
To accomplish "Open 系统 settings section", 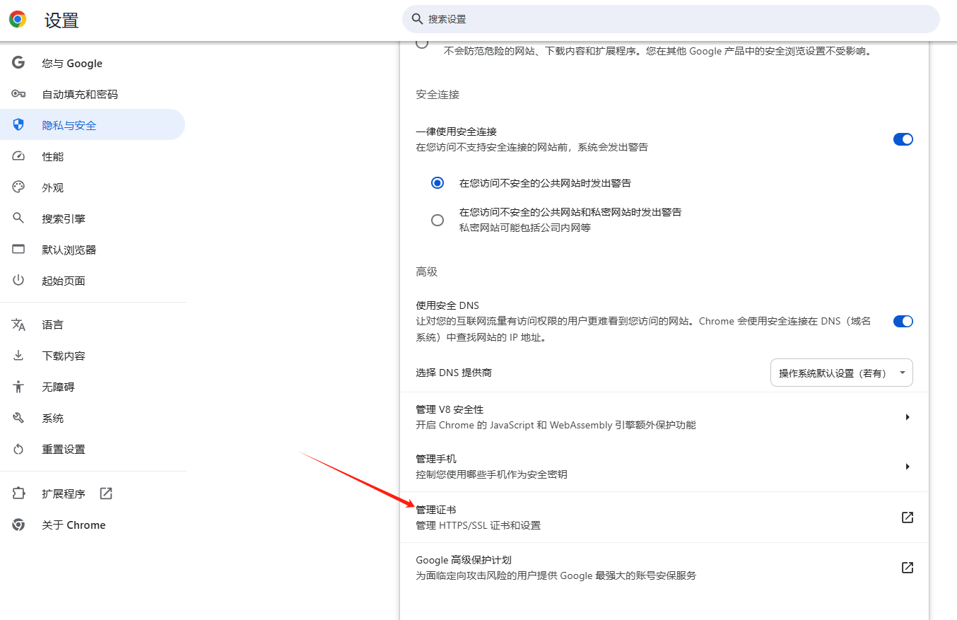I will coord(93,418).
